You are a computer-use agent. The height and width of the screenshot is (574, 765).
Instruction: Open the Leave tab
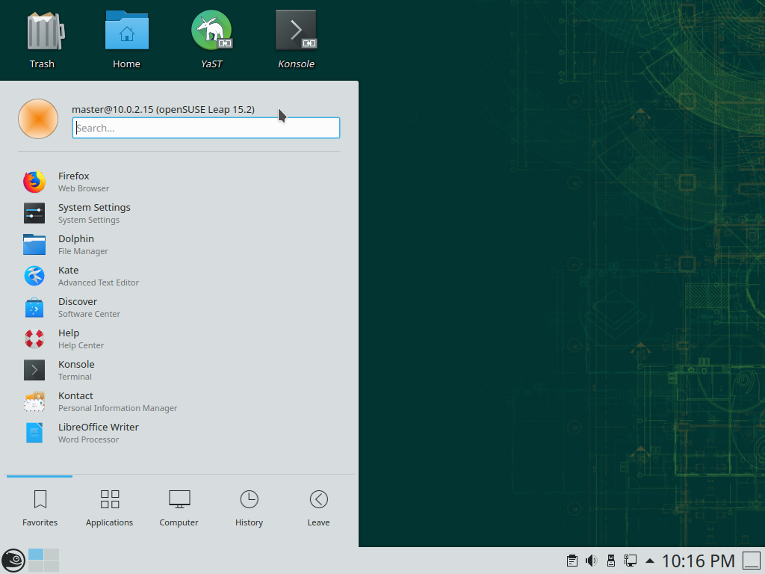click(318, 508)
